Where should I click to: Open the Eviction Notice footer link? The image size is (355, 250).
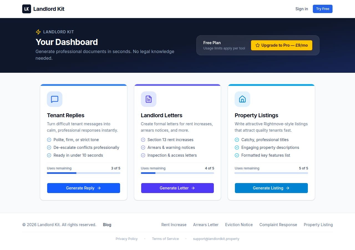point(239,225)
